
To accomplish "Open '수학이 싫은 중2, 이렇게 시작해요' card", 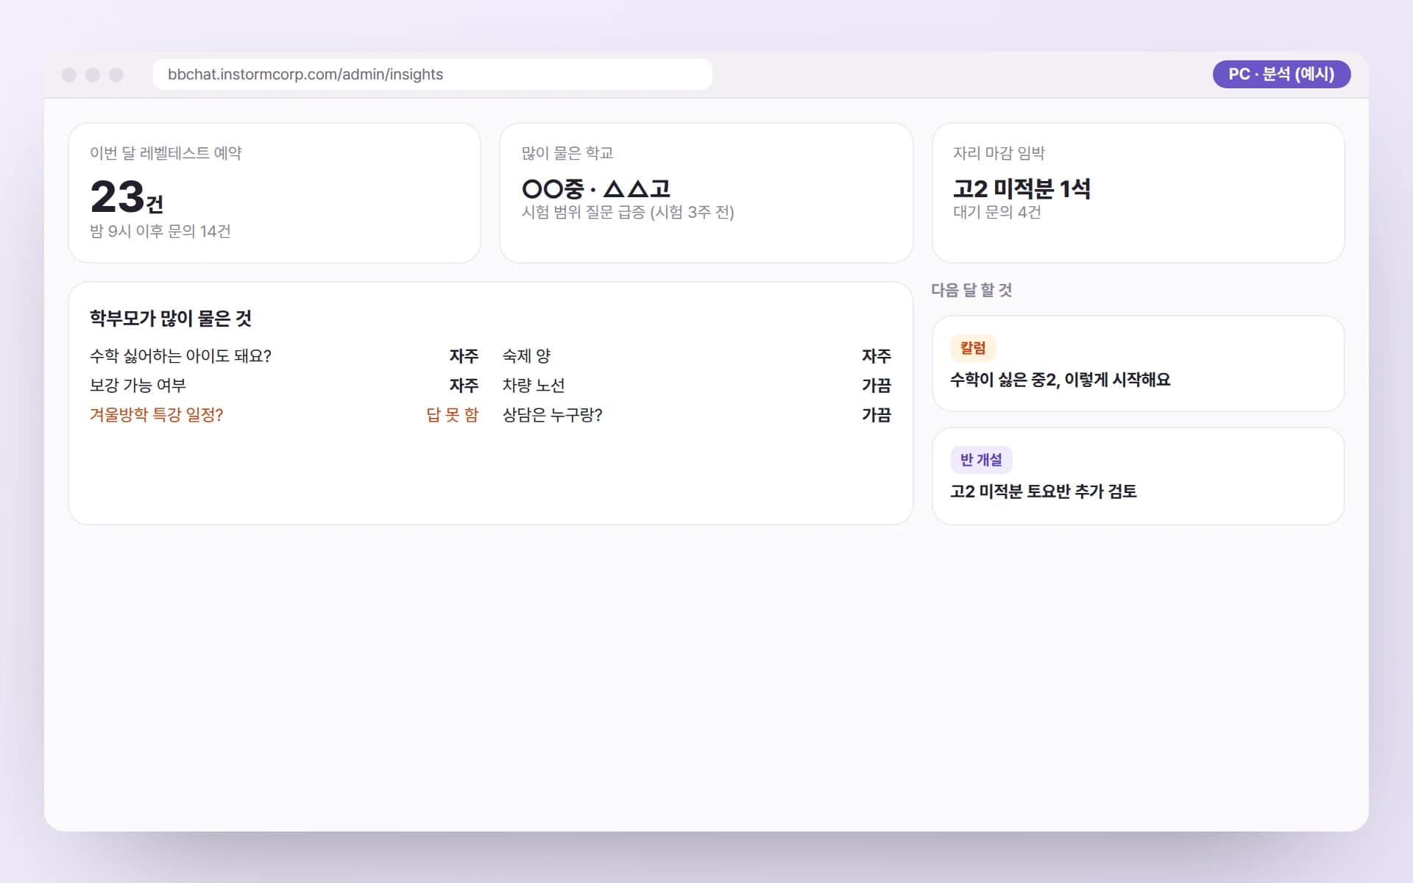I will click(x=1138, y=364).
